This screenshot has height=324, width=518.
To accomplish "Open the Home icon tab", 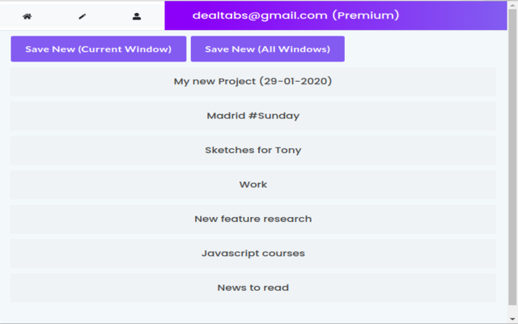I will [x=28, y=16].
